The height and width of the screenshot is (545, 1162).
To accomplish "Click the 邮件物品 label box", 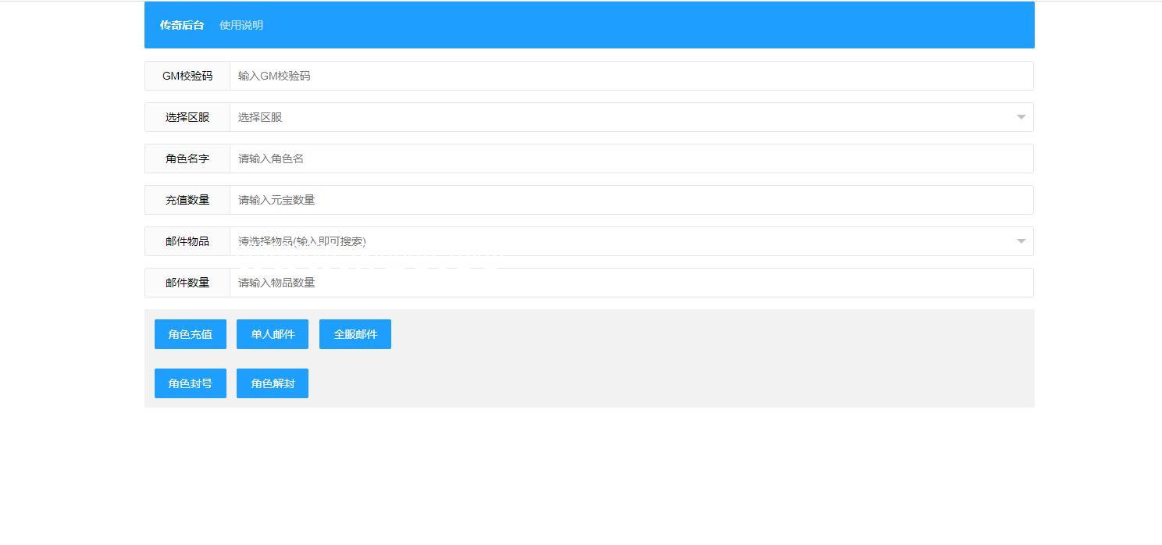I will pyautogui.click(x=187, y=241).
